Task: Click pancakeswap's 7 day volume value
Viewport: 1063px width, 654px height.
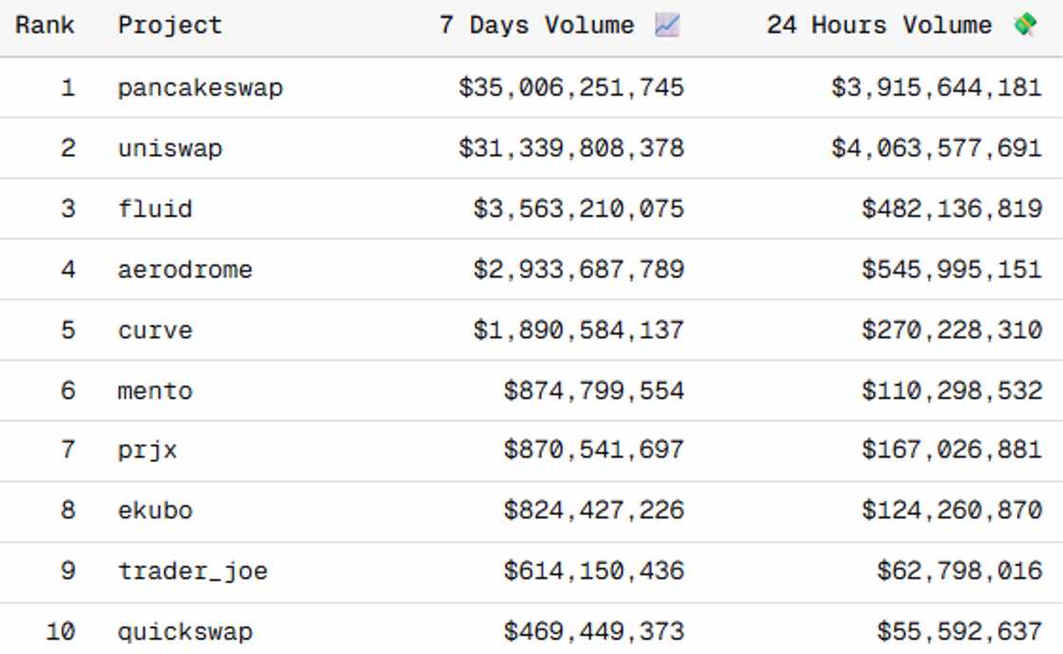Action: (571, 88)
